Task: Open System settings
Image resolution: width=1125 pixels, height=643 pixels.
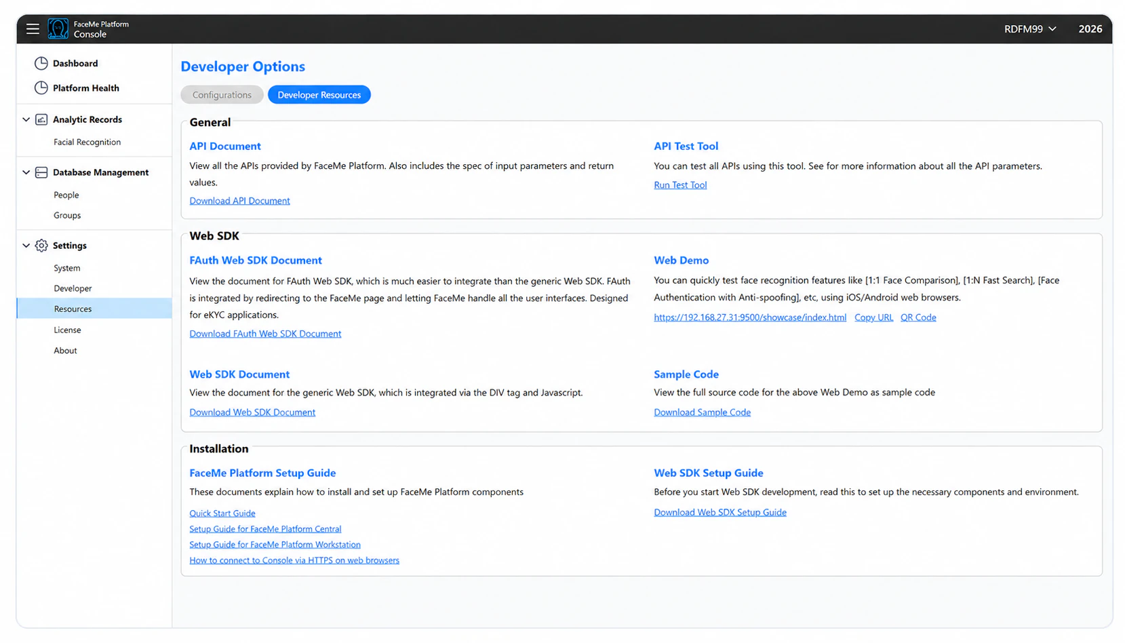Action: click(x=67, y=268)
